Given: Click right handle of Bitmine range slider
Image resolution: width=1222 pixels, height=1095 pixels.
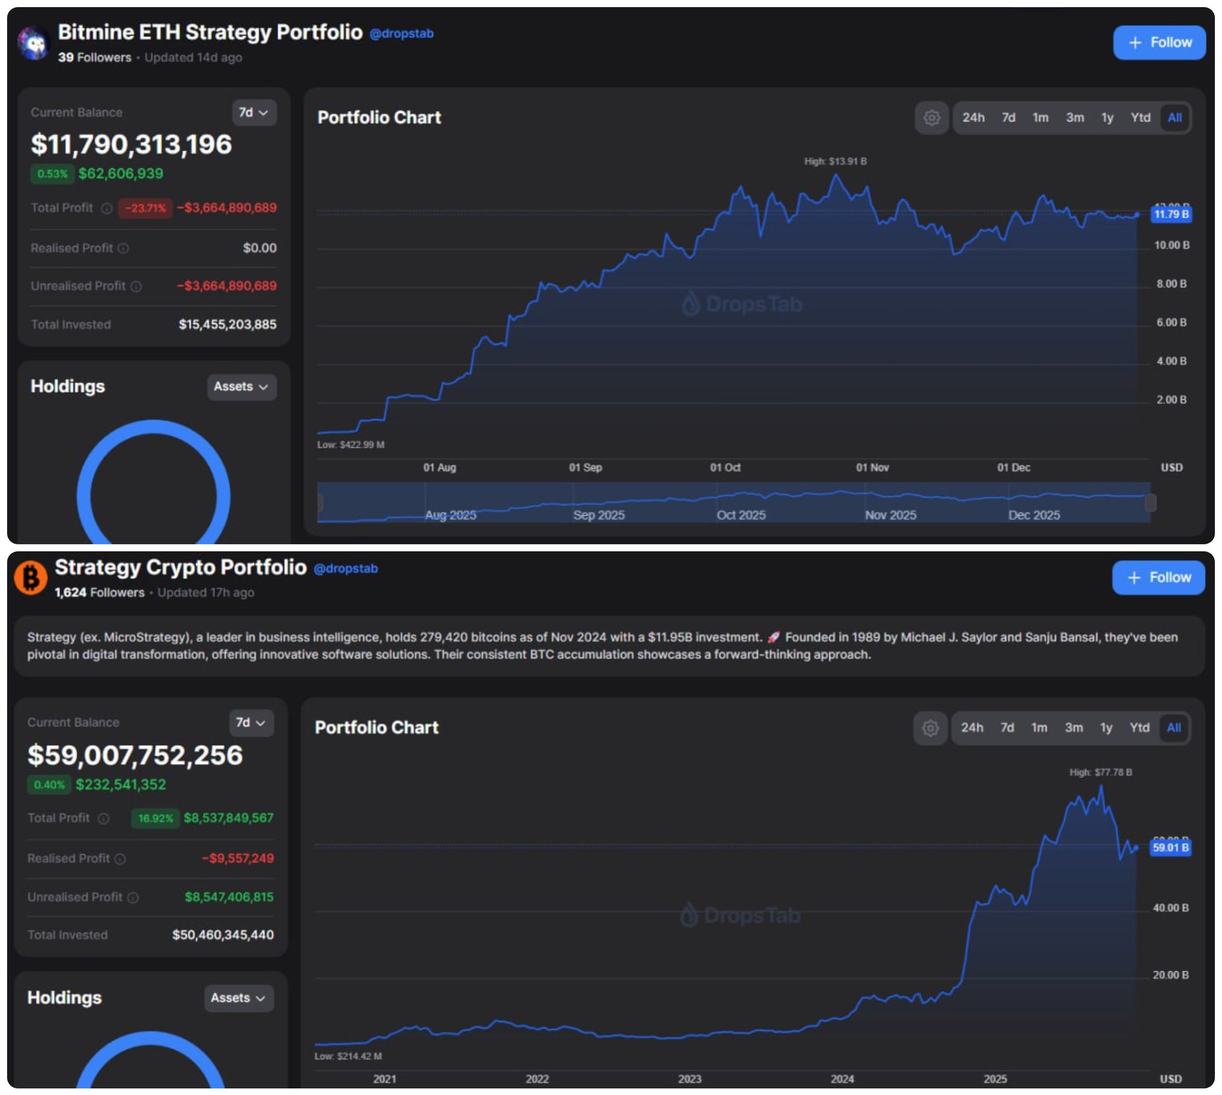Looking at the screenshot, I should click(x=1150, y=502).
